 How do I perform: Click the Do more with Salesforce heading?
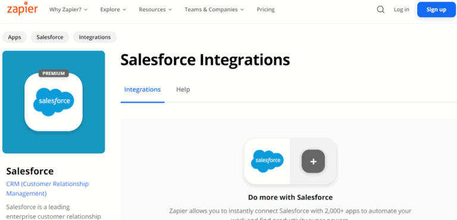pyautogui.click(x=290, y=197)
